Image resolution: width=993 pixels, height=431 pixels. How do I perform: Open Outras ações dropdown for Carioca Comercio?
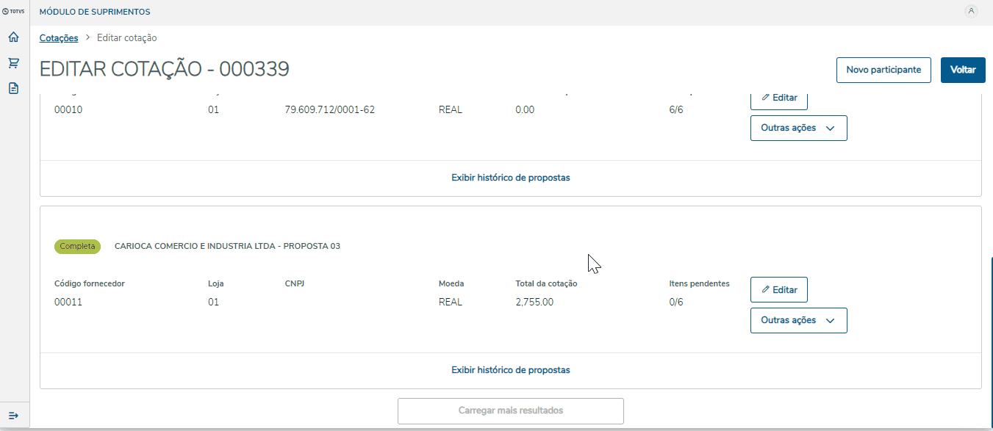point(798,320)
